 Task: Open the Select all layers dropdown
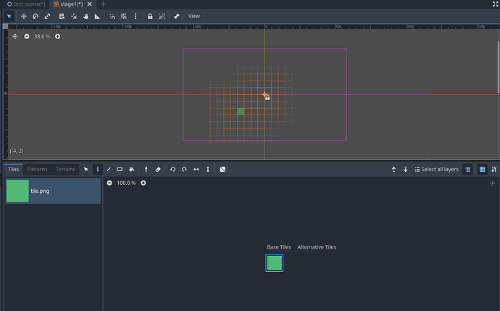436,169
